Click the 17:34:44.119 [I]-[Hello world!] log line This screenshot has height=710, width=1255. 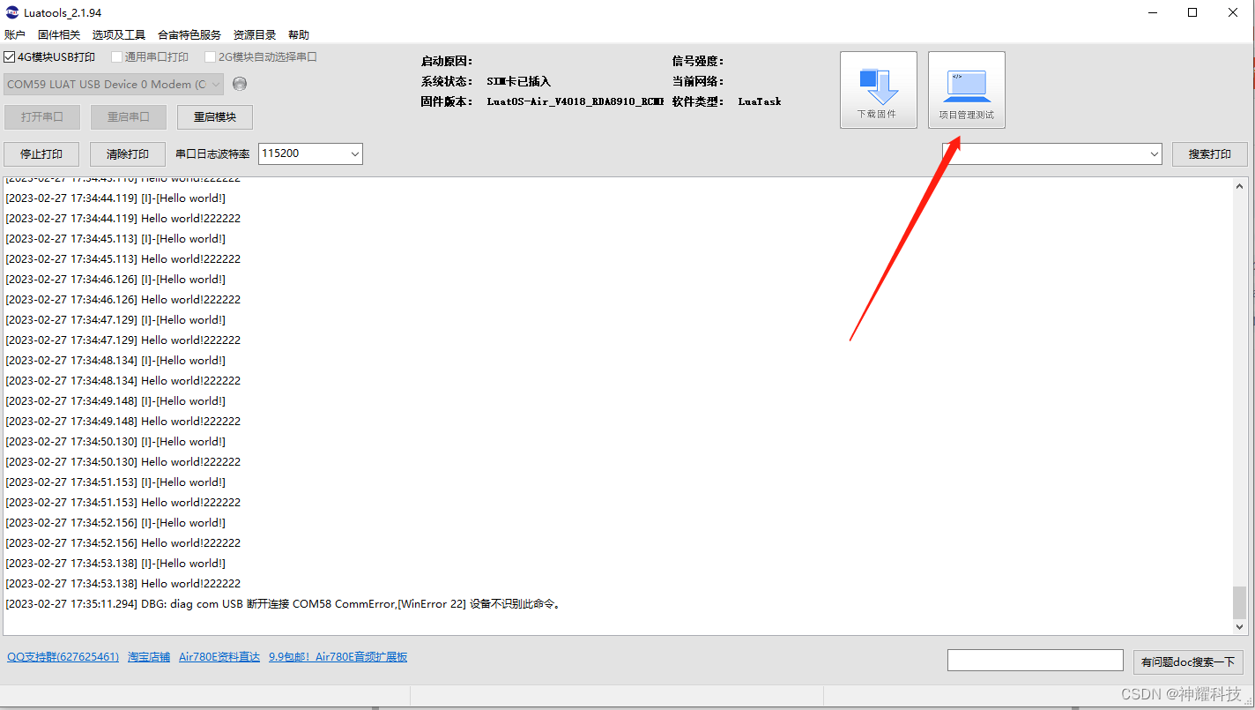pos(115,198)
